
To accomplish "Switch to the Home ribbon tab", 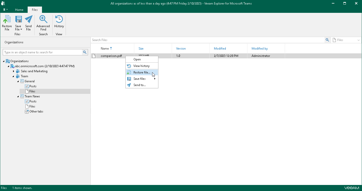I will [19, 10].
